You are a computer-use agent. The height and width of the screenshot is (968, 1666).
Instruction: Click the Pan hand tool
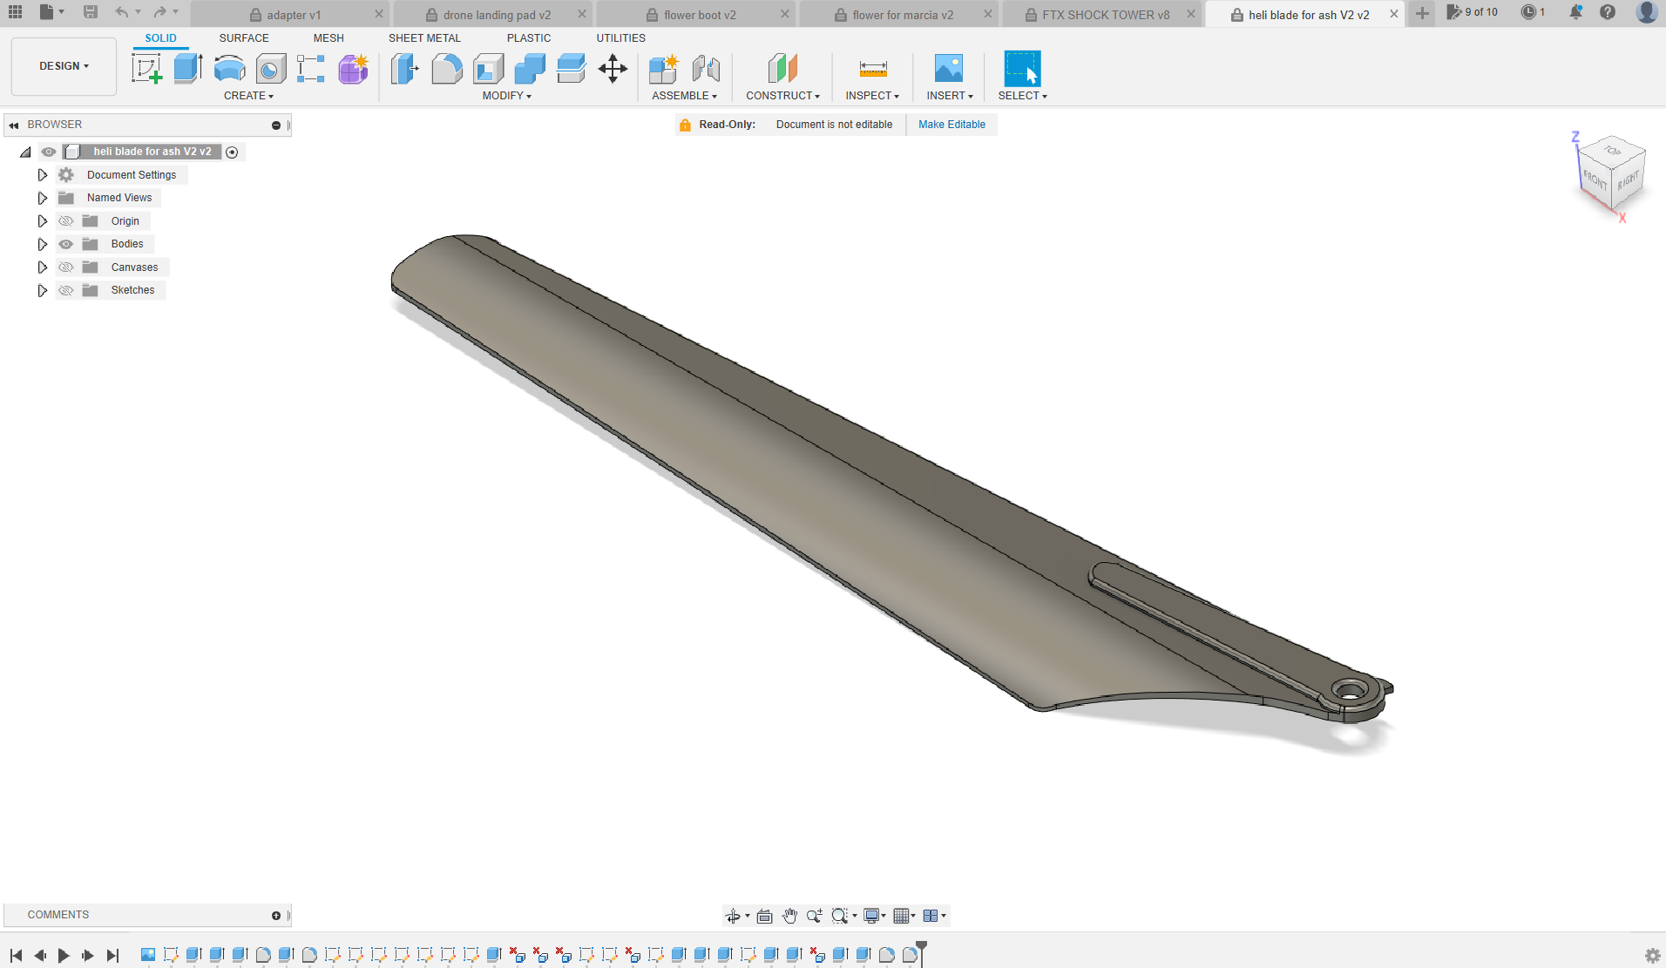(789, 916)
